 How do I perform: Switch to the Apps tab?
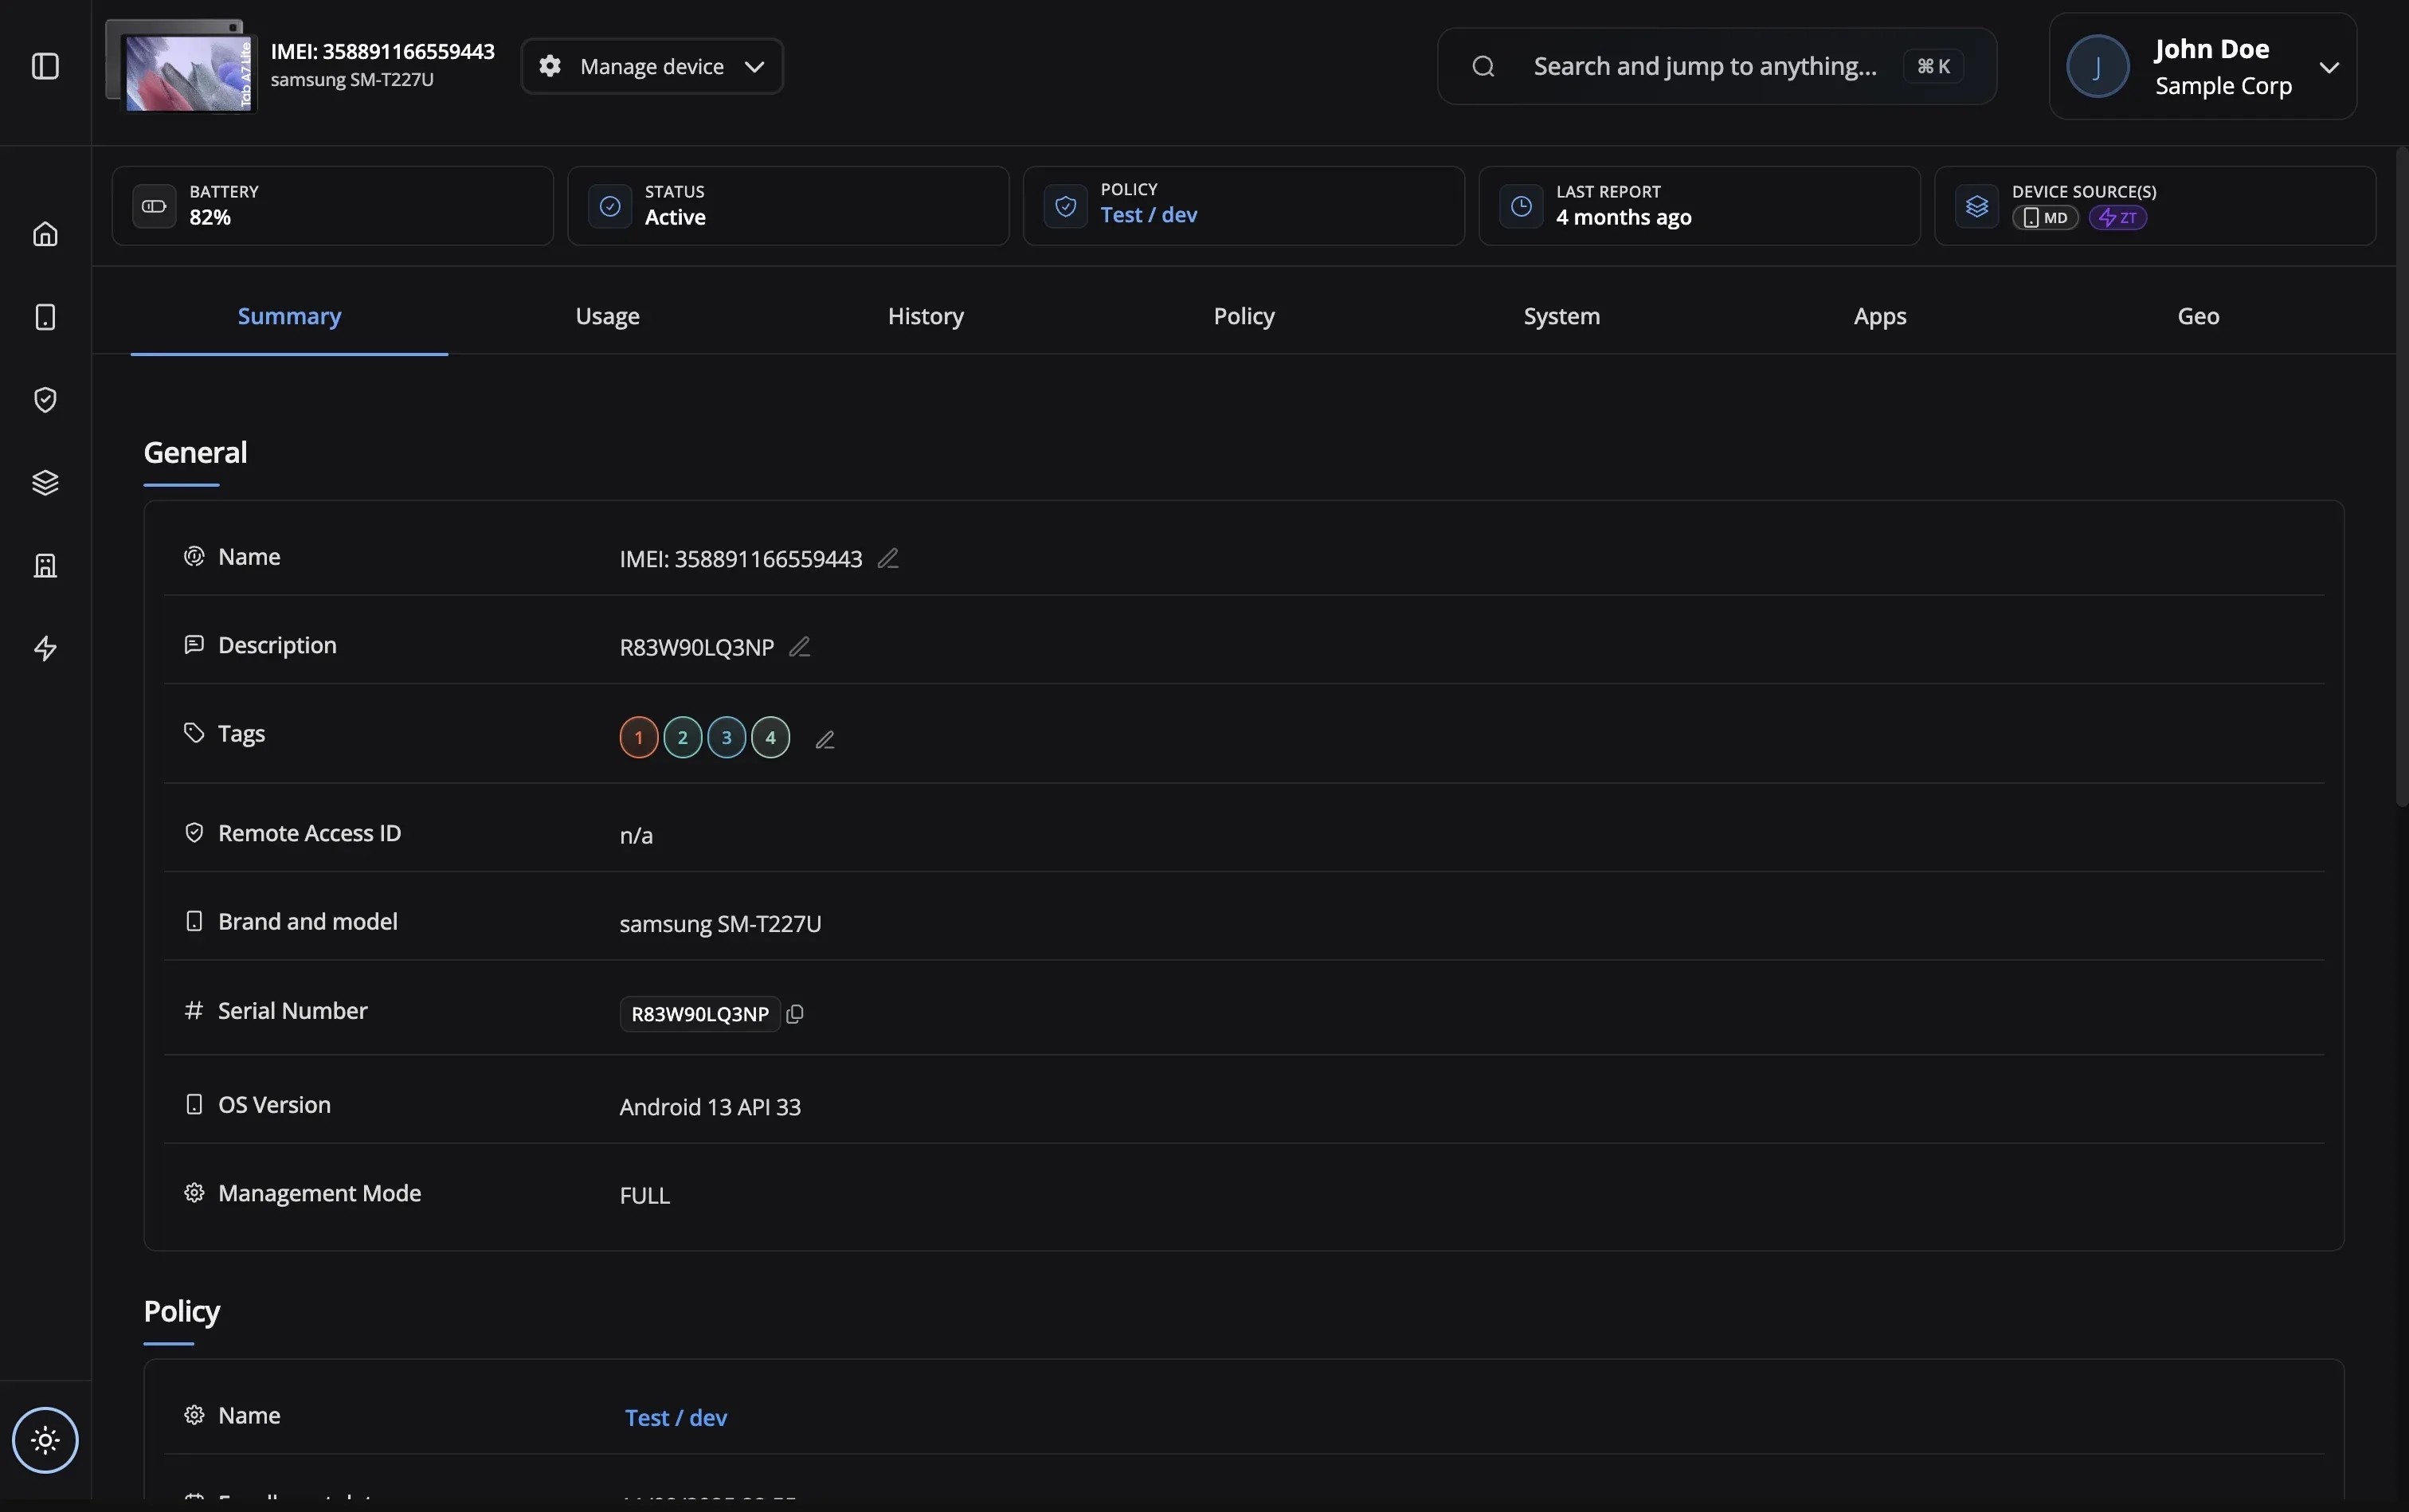tap(1879, 315)
